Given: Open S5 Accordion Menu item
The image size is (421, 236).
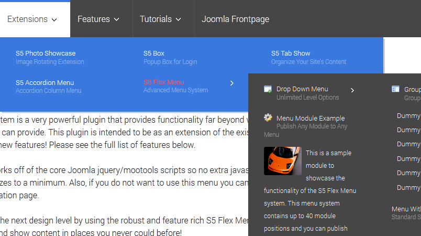Looking at the screenshot, I should 45,82.
